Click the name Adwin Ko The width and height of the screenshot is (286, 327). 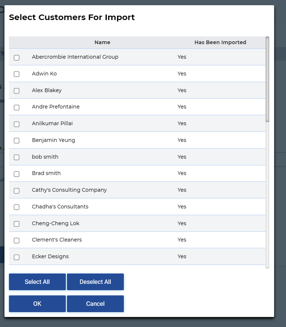44,74
